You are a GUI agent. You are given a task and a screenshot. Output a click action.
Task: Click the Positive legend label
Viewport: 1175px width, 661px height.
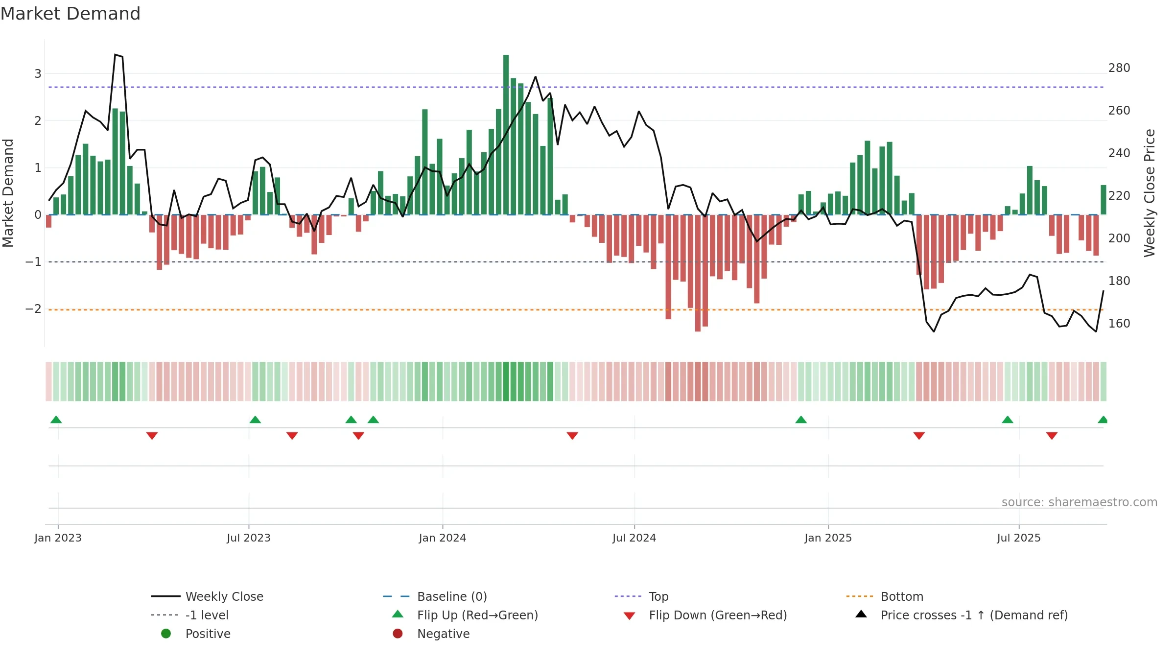click(x=208, y=634)
